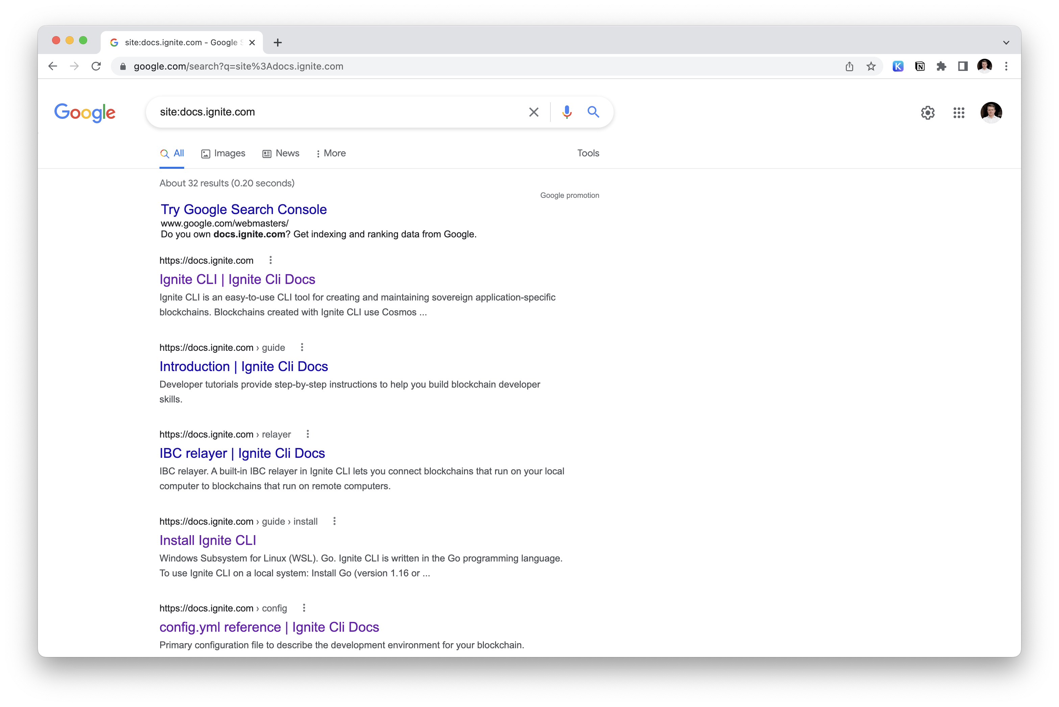This screenshot has width=1059, height=707.
Task: Expand the tab search chevron
Action: (1006, 43)
